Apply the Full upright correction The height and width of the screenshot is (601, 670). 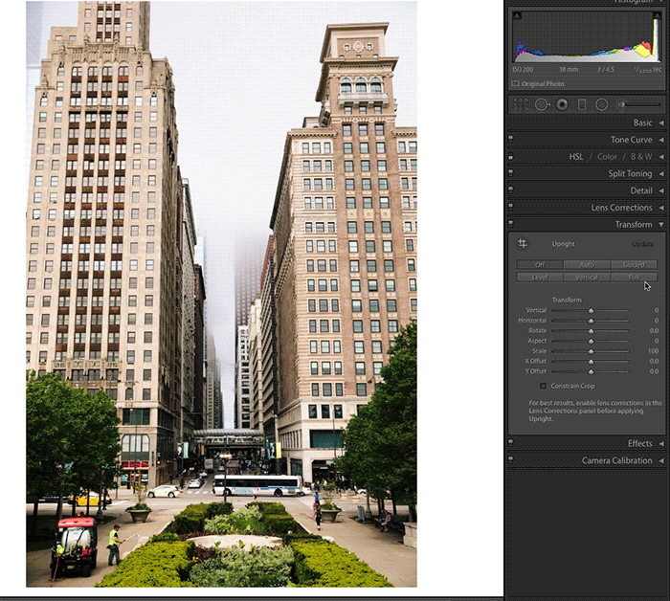point(634,278)
